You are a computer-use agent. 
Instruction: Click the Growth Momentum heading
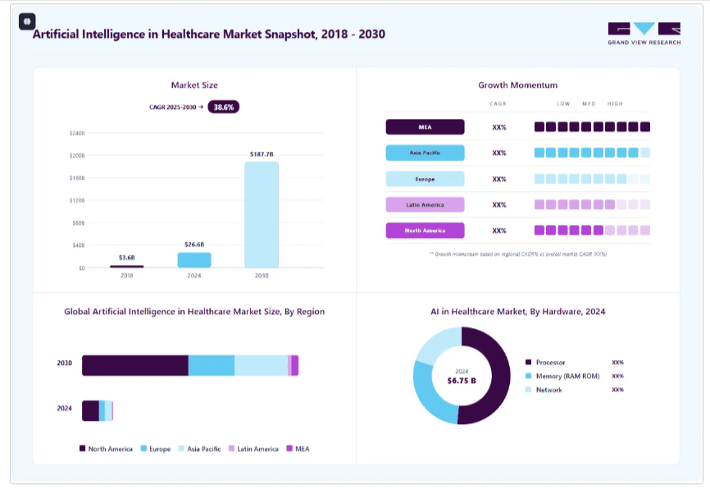[518, 85]
